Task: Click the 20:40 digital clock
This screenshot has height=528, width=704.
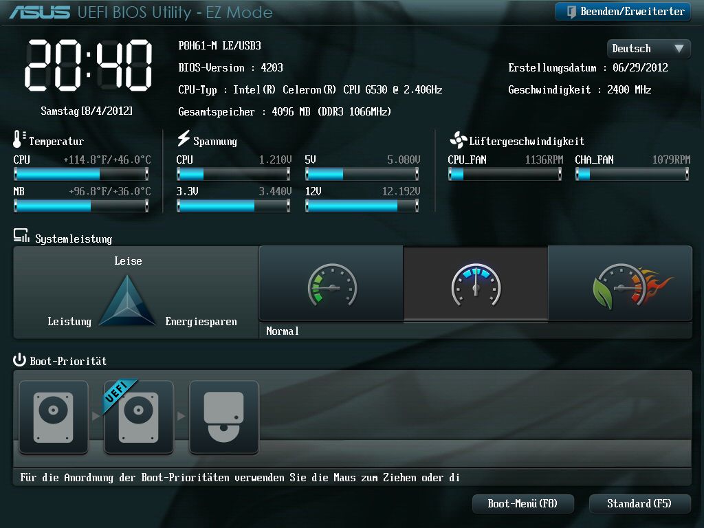Action: click(x=89, y=65)
